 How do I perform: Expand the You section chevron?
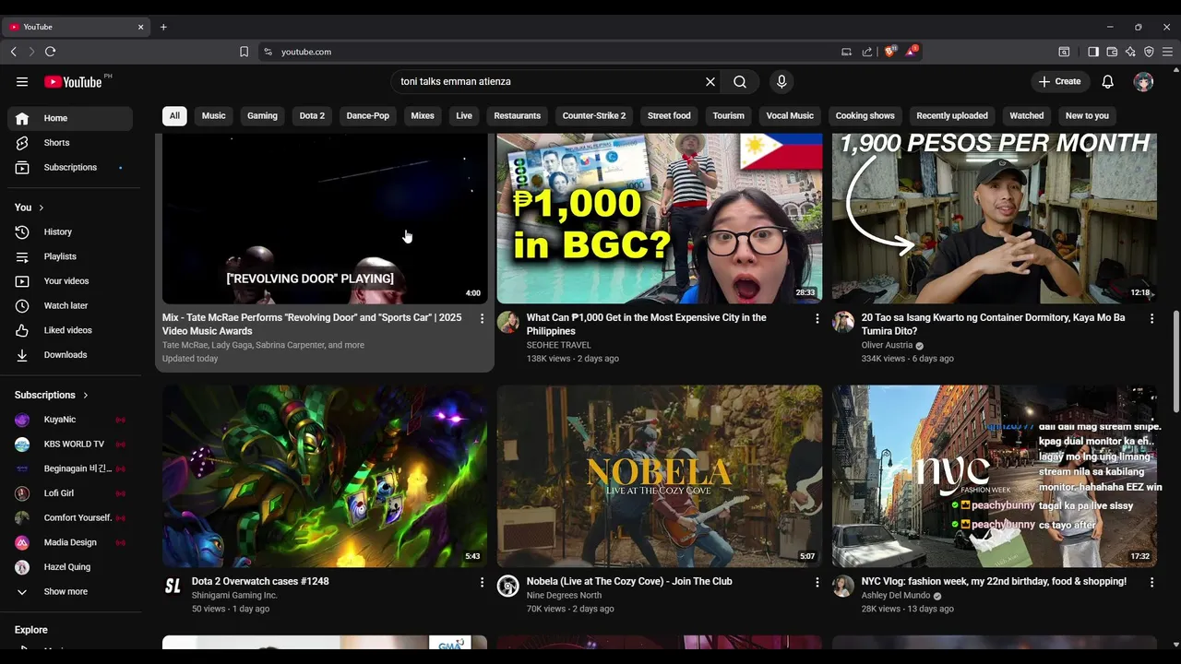click(x=41, y=207)
